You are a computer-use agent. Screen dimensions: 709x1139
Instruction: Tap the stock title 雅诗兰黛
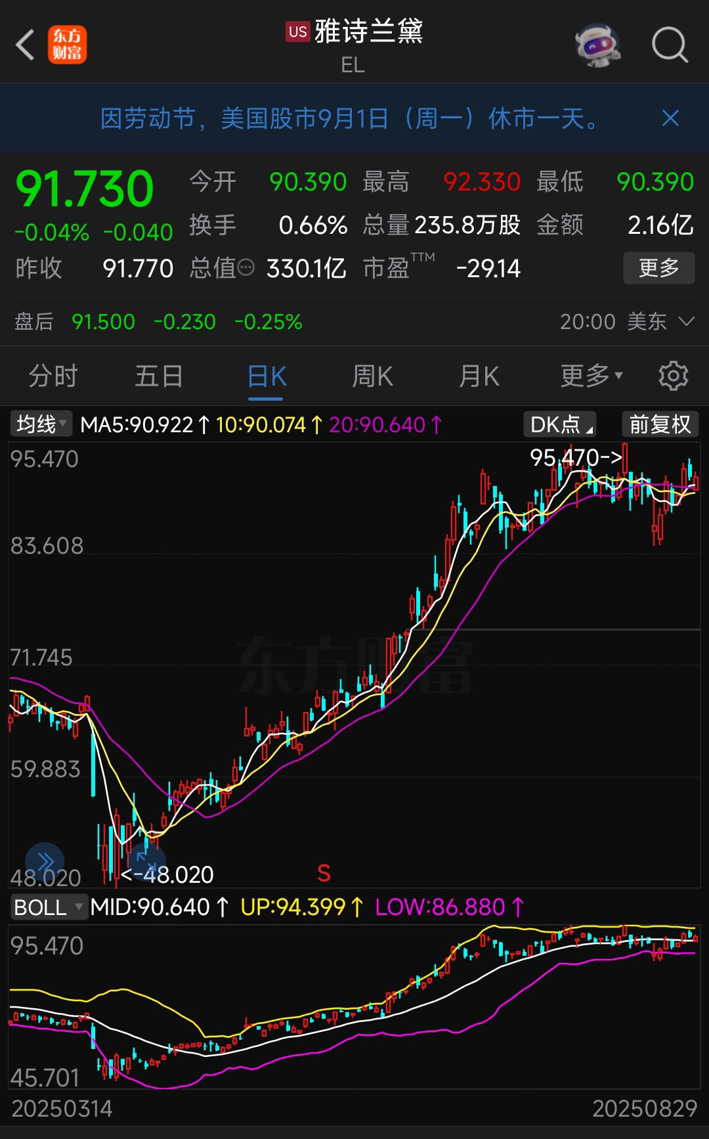click(369, 31)
